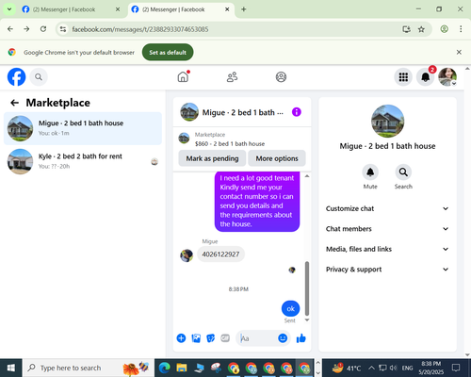The height and width of the screenshot is (377, 471).
Task: Open Windows notification center icon
Action: coord(456,368)
